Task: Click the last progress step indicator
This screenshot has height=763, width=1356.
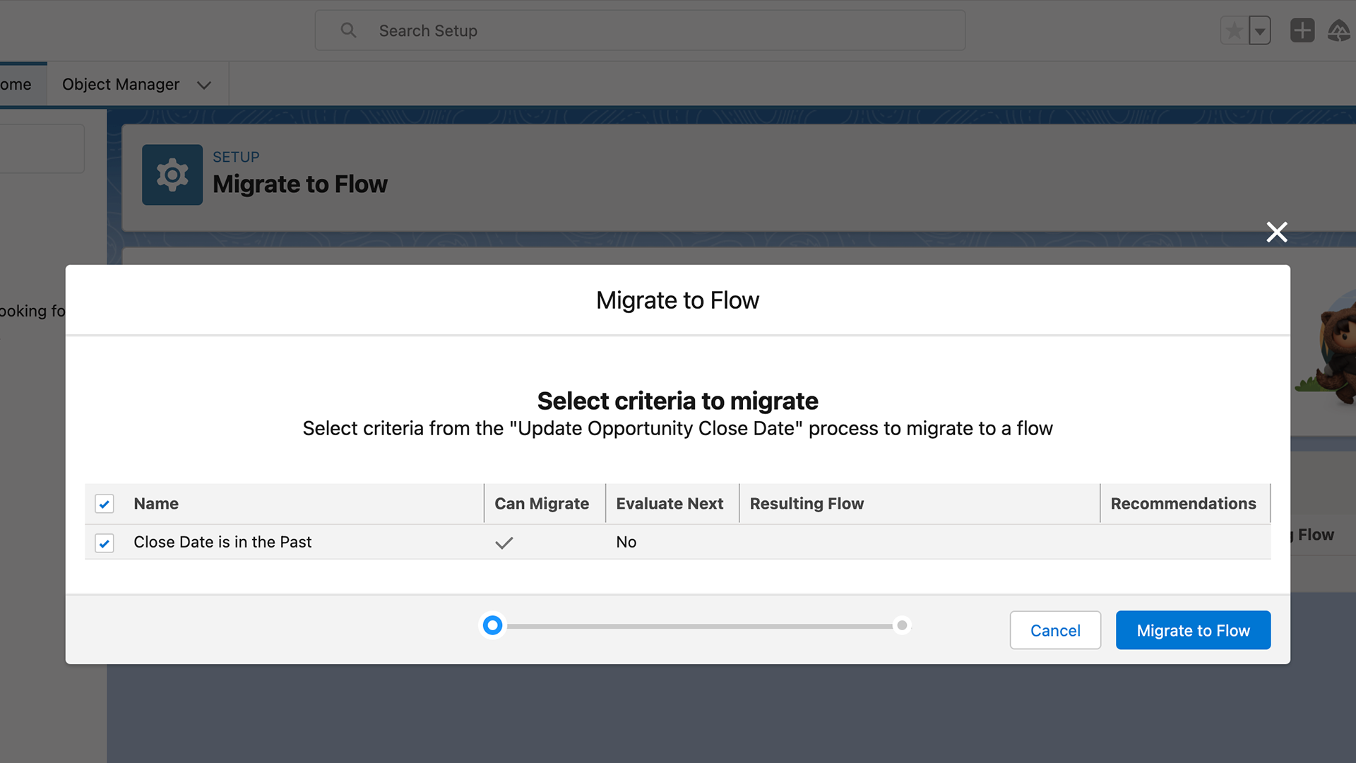Action: point(902,625)
